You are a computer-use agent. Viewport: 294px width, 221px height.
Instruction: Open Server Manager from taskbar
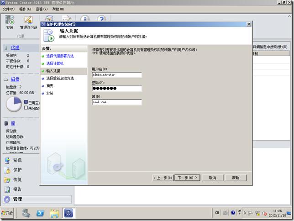coord(26,213)
